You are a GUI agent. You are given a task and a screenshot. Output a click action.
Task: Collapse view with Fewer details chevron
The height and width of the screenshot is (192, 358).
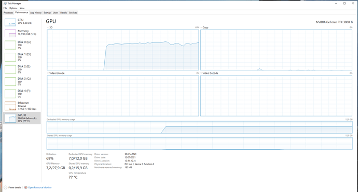[6, 187]
